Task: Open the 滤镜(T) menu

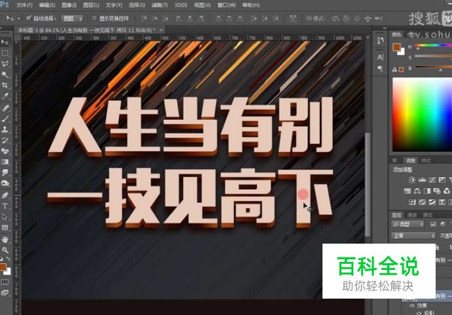Action: tap(160, 5)
